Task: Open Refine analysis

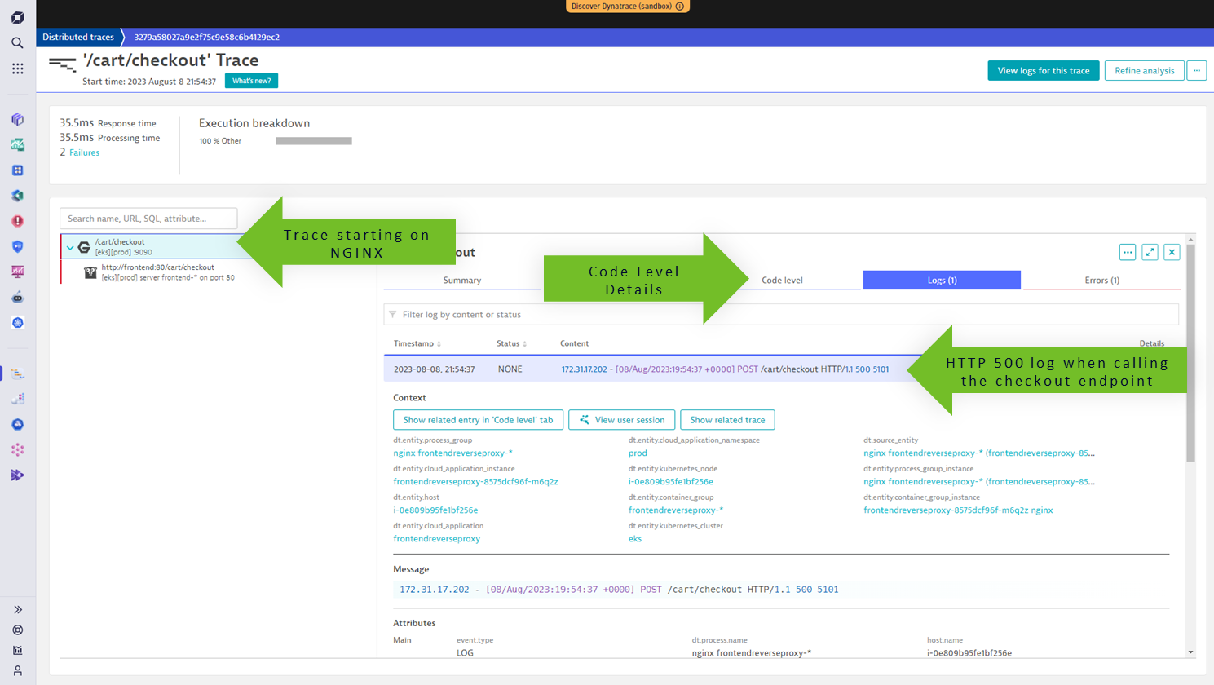Action: pyautogui.click(x=1144, y=71)
